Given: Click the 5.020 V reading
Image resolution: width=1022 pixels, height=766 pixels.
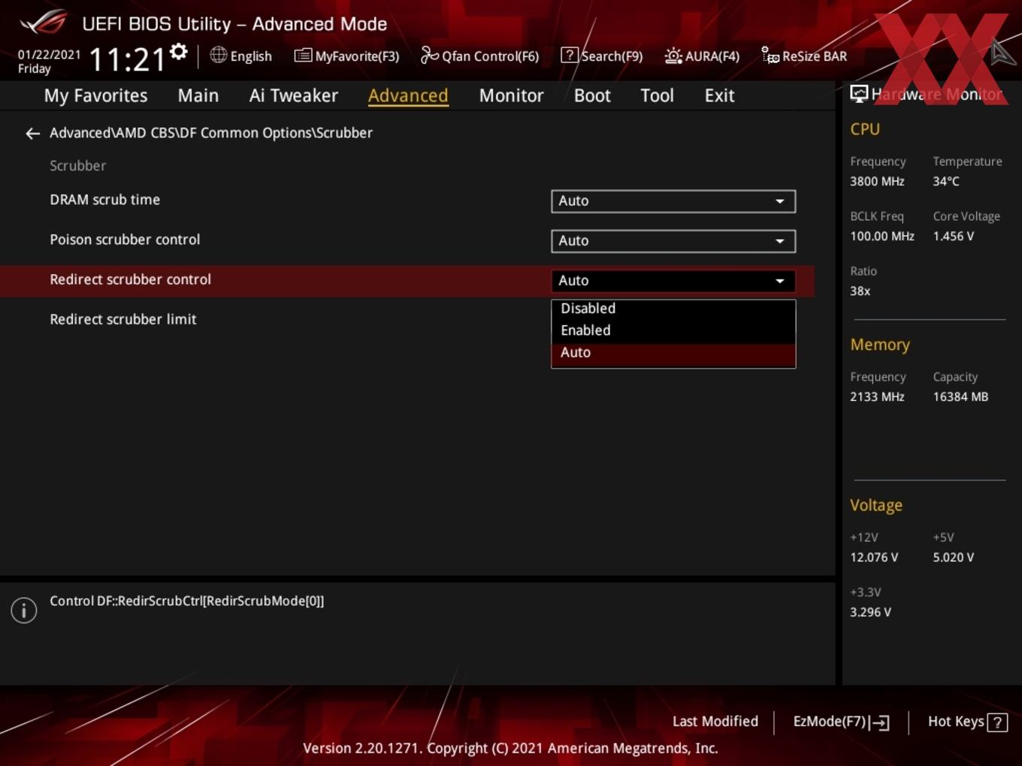Looking at the screenshot, I should [x=954, y=558].
